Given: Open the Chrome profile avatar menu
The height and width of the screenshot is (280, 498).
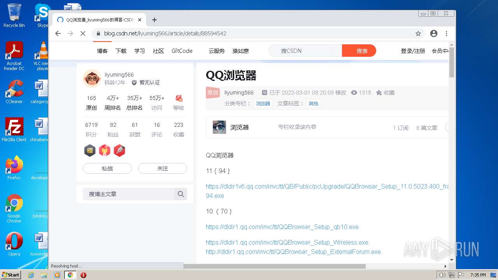Looking at the screenshot, I should [434, 33].
